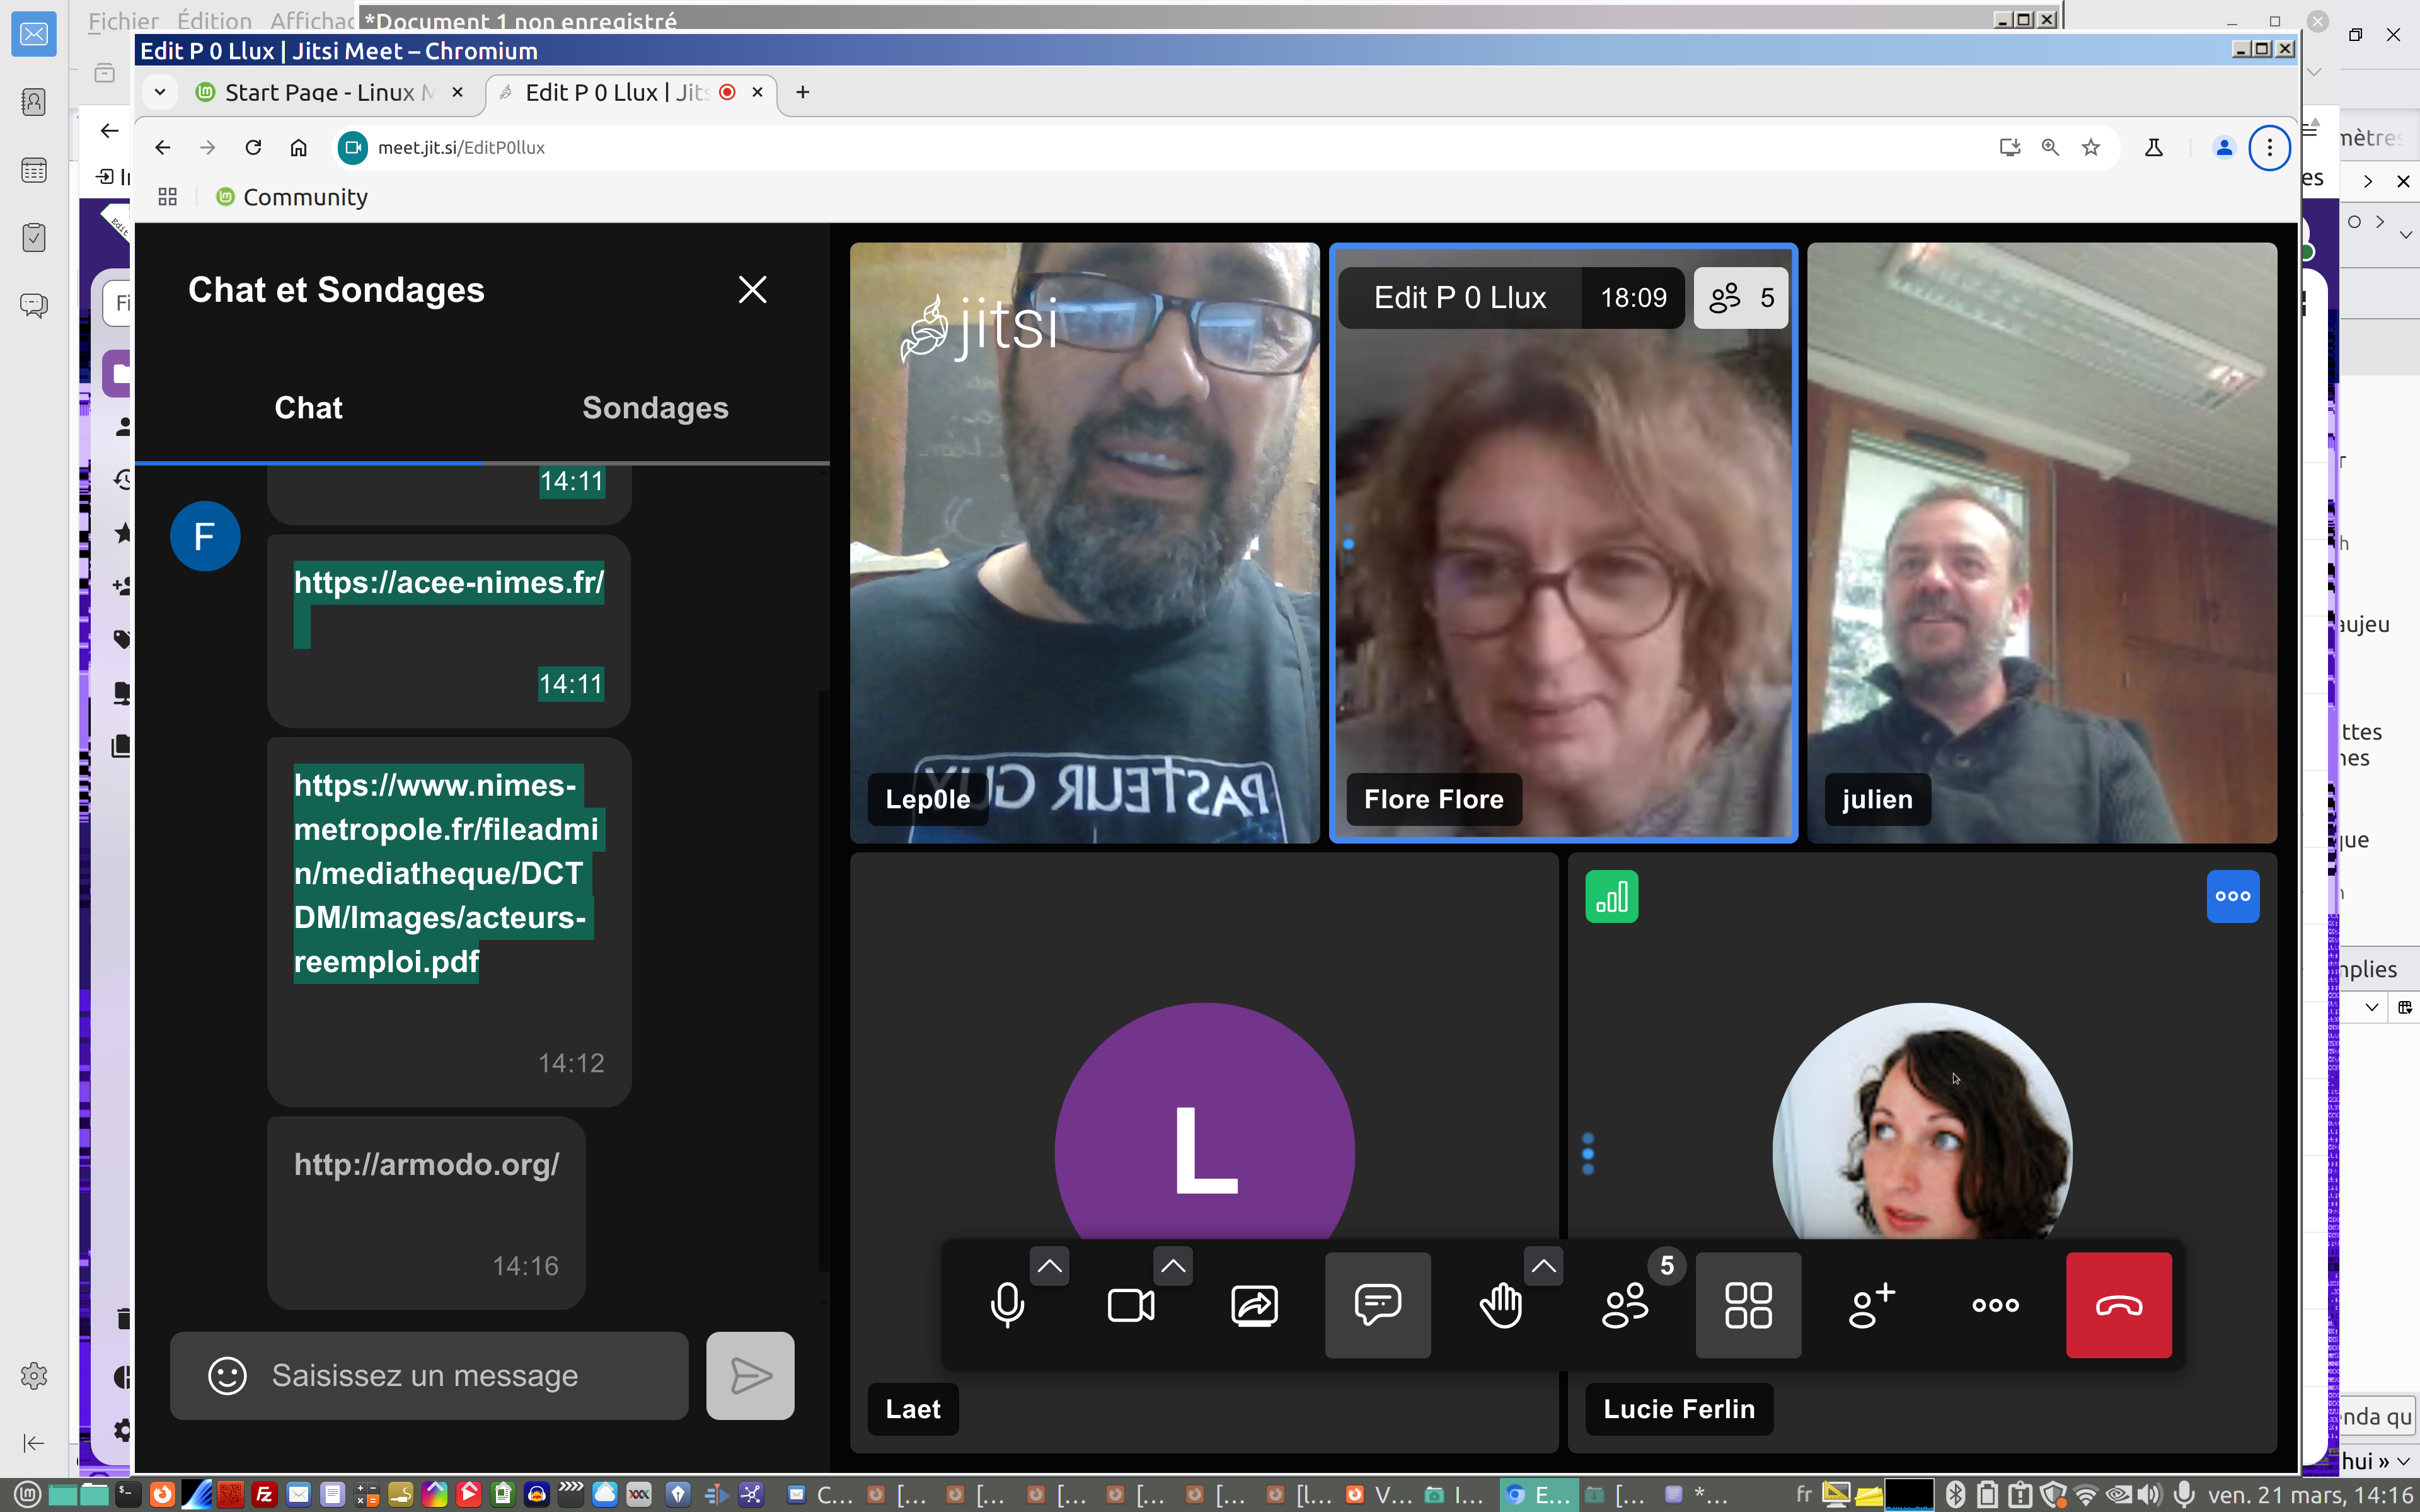This screenshot has width=2420, height=1512.
Task: Hang up with the red phone button
Action: [2118, 1305]
